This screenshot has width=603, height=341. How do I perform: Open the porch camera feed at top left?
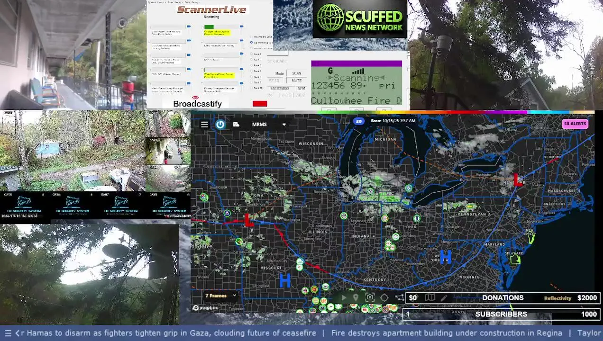[73, 54]
